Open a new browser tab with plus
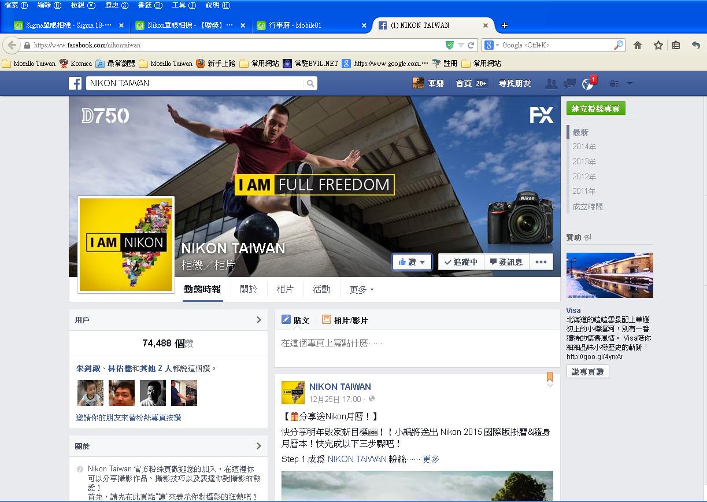Image resolution: width=707 pixels, height=502 pixels. pyautogui.click(x=505, y=25)
